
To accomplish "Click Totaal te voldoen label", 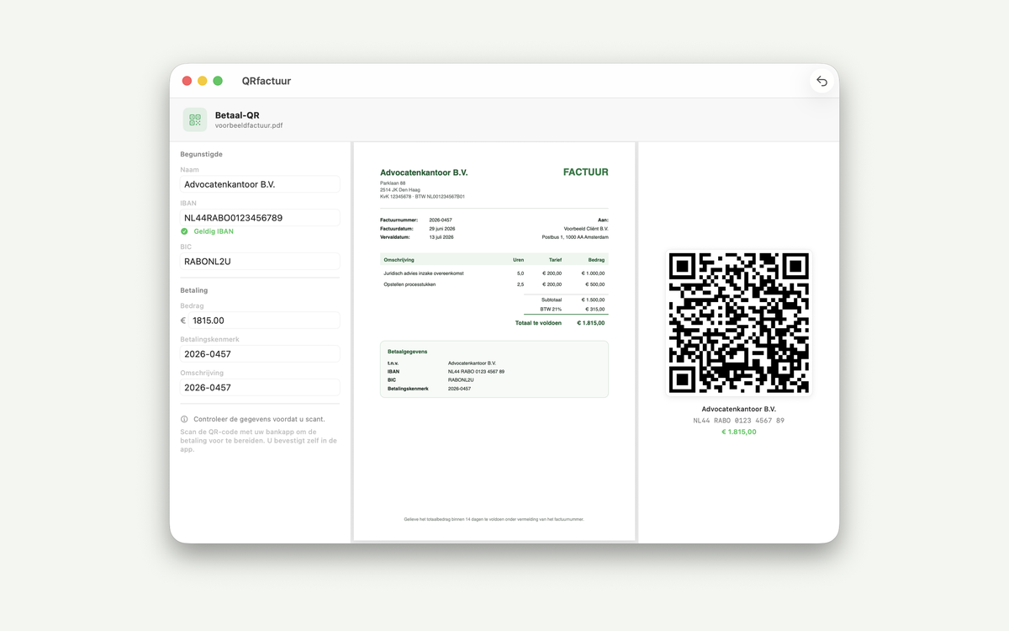I will pos(538,323).
